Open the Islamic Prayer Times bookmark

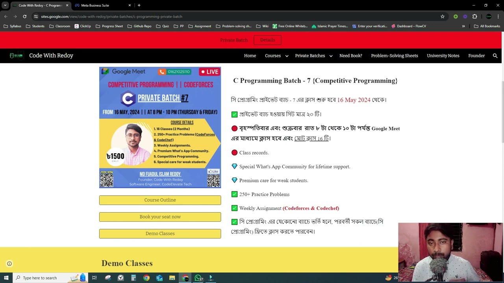[x=330, y=26]
